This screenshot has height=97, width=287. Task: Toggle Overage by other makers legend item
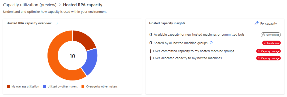point(99,86)
